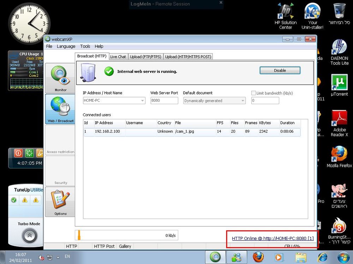Click HTTP Post status bar entry
This screenshot has height=264, width=353.
click(104, 246)
